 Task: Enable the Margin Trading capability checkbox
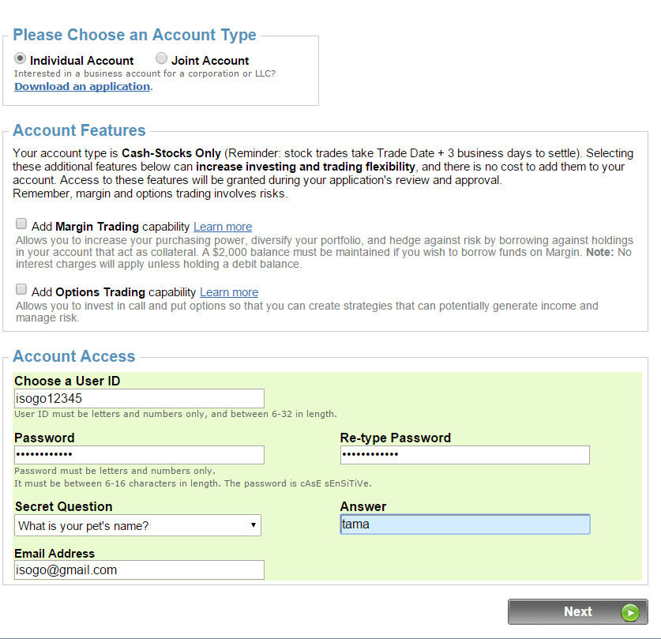point(21,225)
